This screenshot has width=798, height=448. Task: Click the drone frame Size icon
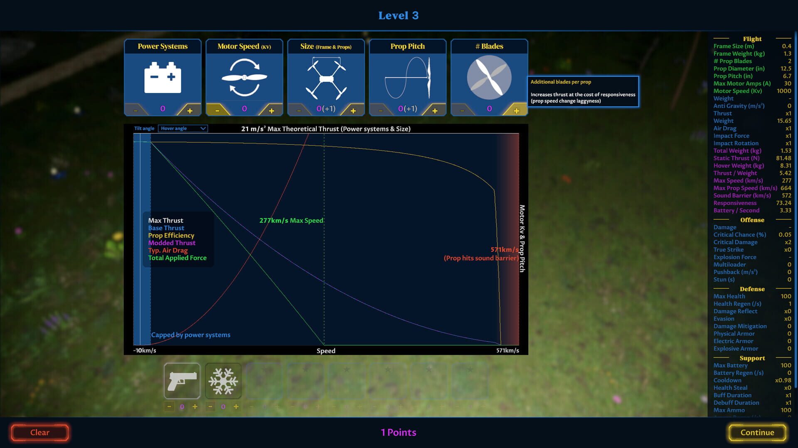coord(326,78)
